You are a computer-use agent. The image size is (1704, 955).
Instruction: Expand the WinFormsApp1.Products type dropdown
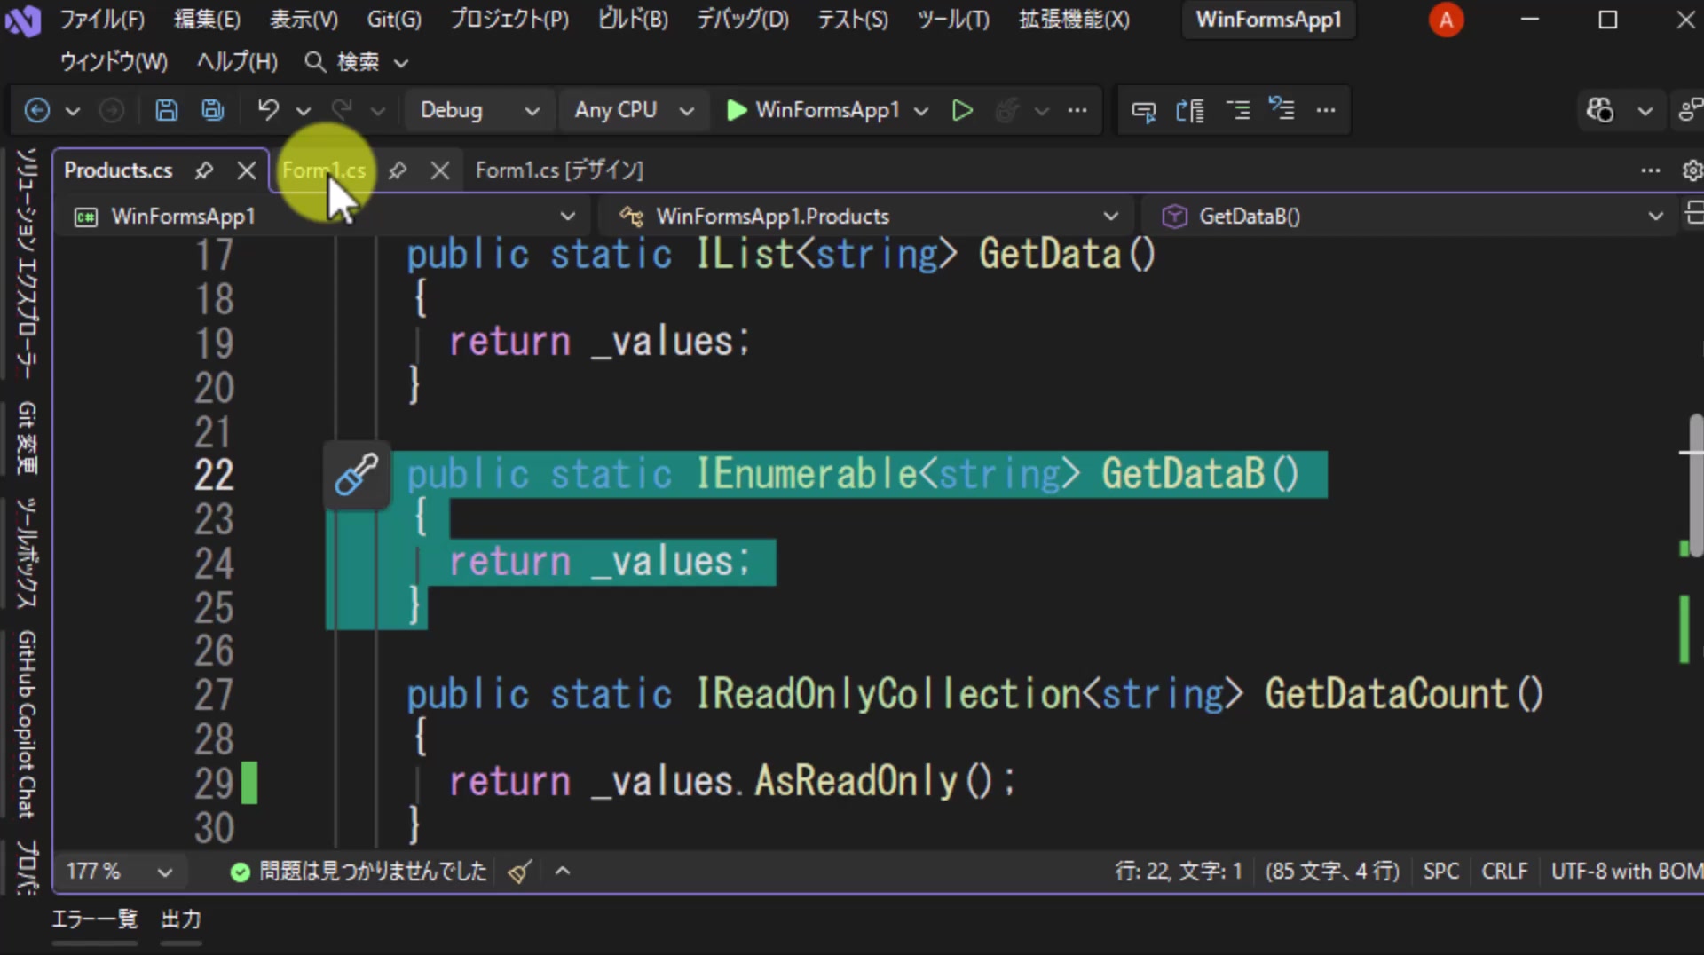click(866, 217)
